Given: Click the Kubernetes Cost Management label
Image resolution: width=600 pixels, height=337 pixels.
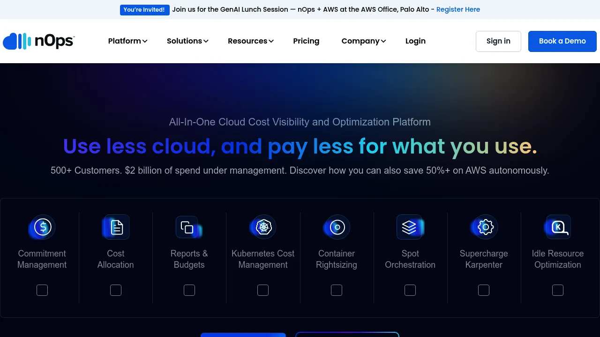Looking at the screenshot, I should 263,259.
